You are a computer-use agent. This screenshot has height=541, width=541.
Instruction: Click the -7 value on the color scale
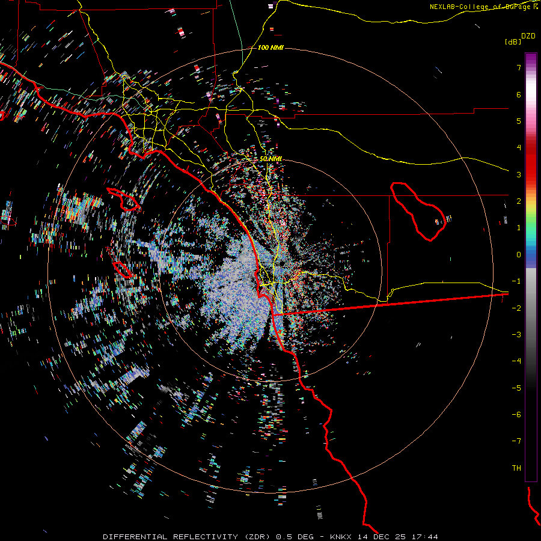tap(516, 441)
